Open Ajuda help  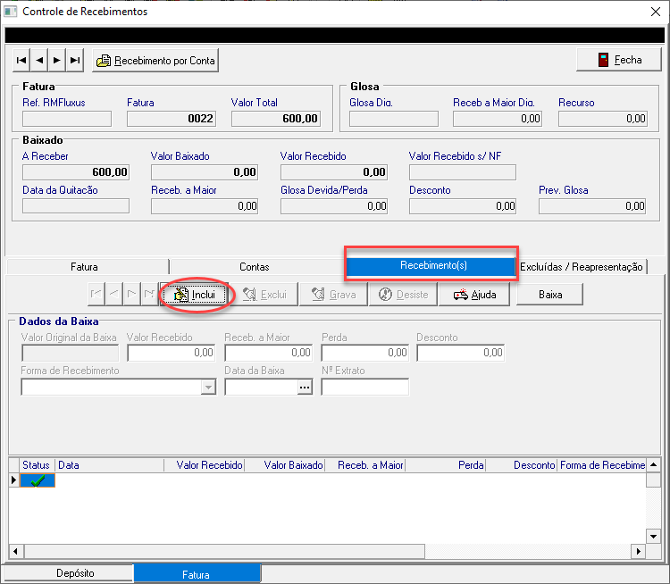tap(474, 295)
